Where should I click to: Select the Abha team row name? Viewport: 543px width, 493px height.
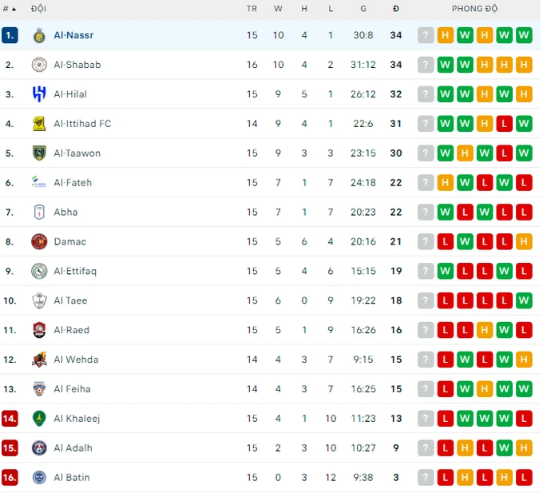point(65,212)
